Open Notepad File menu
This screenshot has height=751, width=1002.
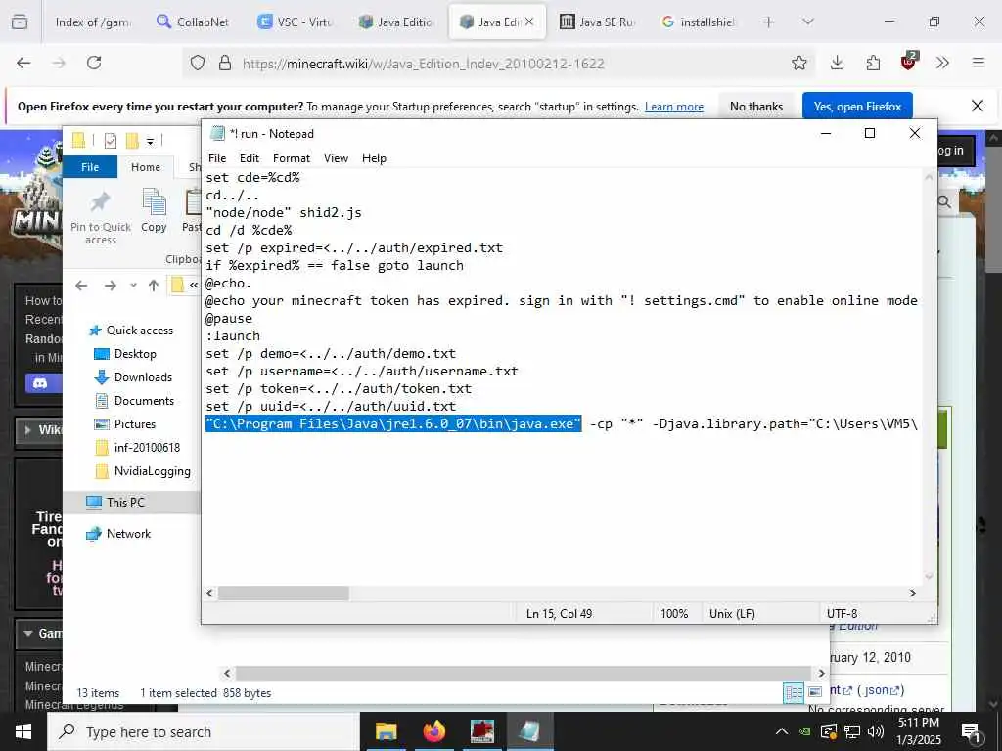[x=217, y=158]
